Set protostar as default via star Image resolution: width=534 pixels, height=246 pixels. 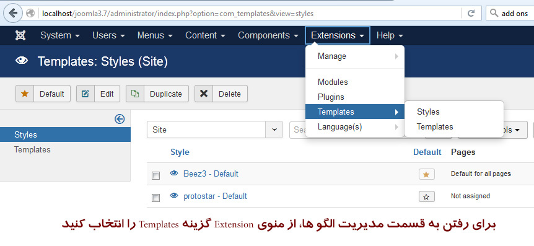tap(426, 196)
